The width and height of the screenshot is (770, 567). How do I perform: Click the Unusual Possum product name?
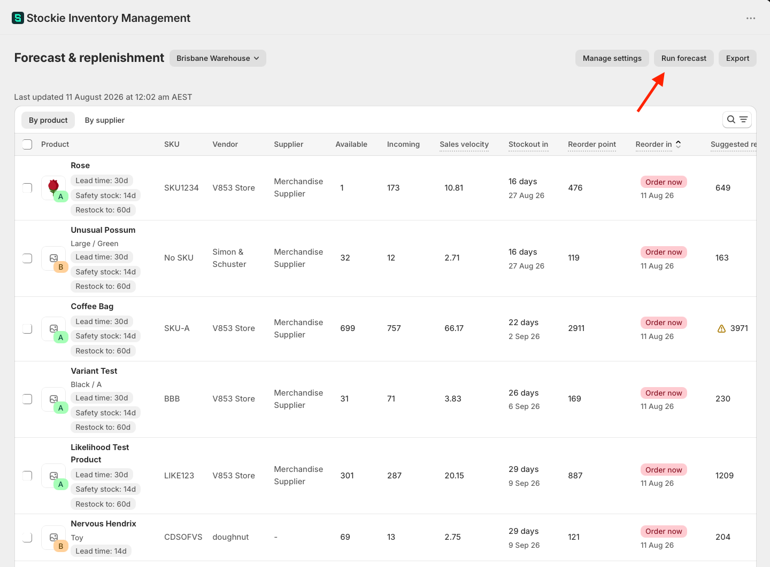pyautogui.click(x=103, y=230)
